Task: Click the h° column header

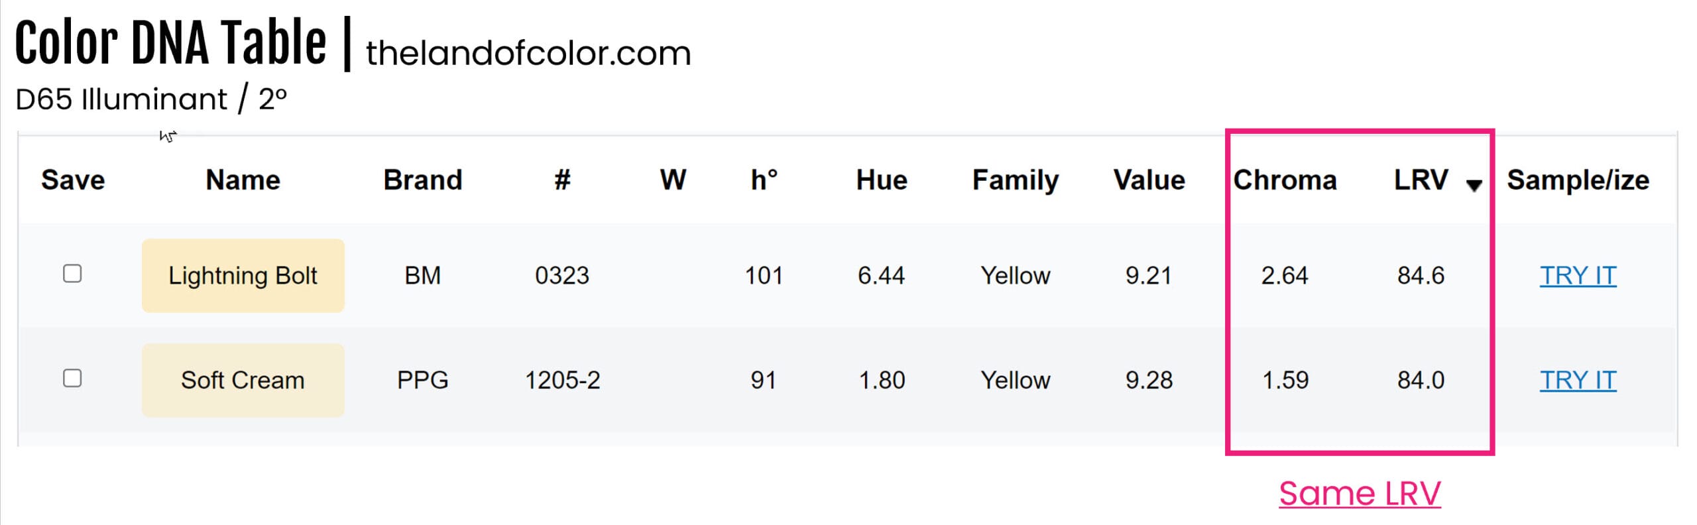Action: [764, 180]
